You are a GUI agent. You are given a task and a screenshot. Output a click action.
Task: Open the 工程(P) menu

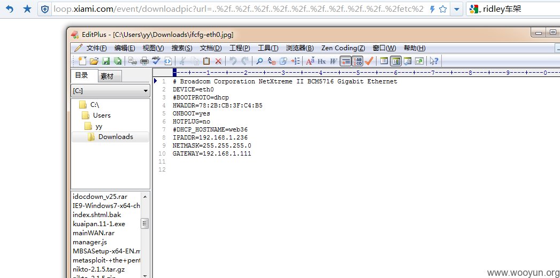(x=240, y=48)
